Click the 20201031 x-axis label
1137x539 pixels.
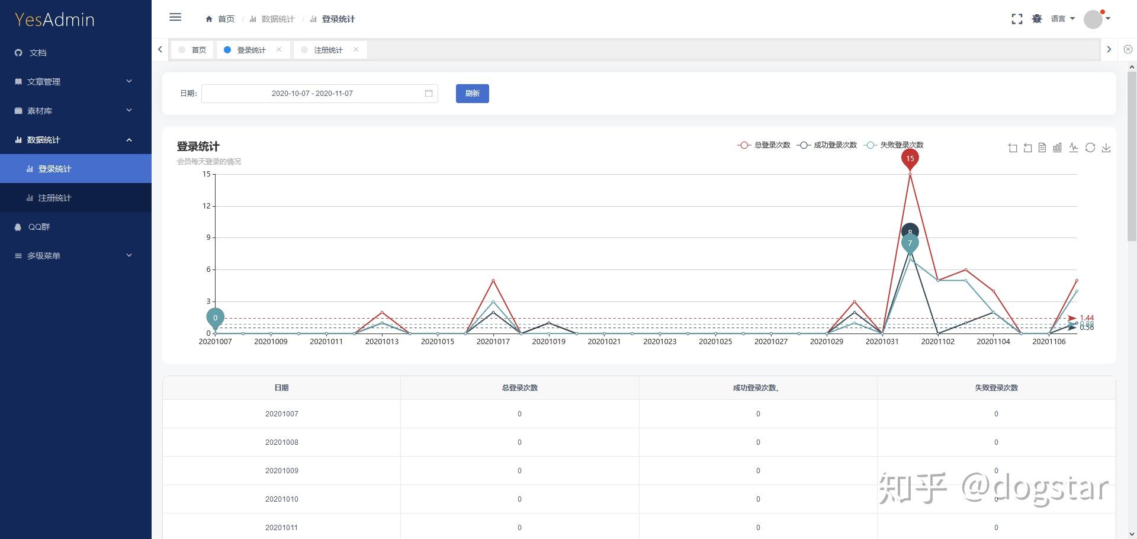882,342
